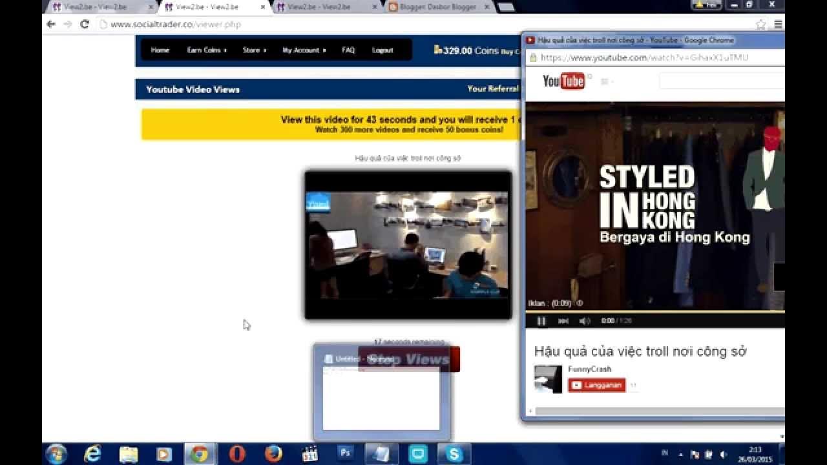Click the clapperboard video app taskbar icon
This screenshot has width=827, height=465.
pyautogui.click(x=310, y=454)
